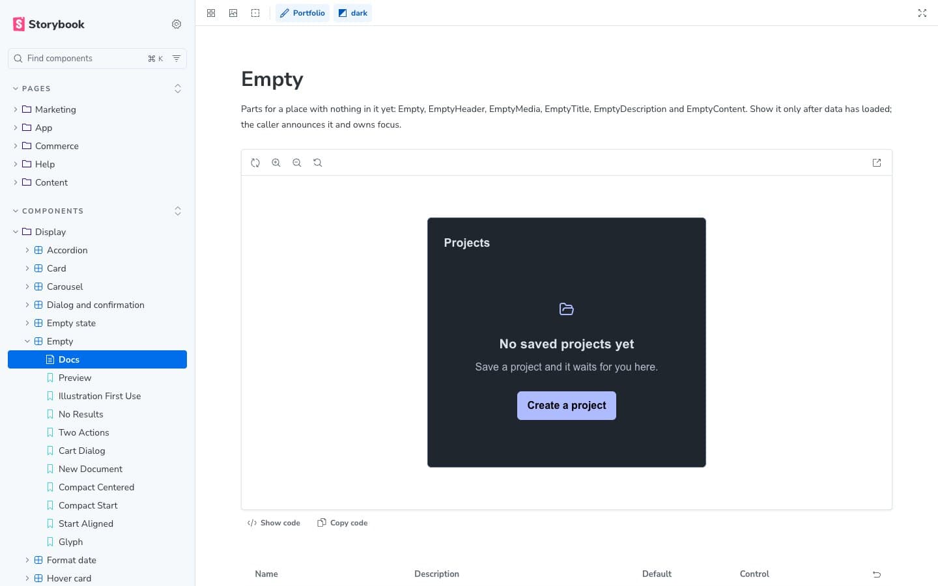Reset controls in the props table
Viewport: 938px width, 586px height.
point(877,574)
